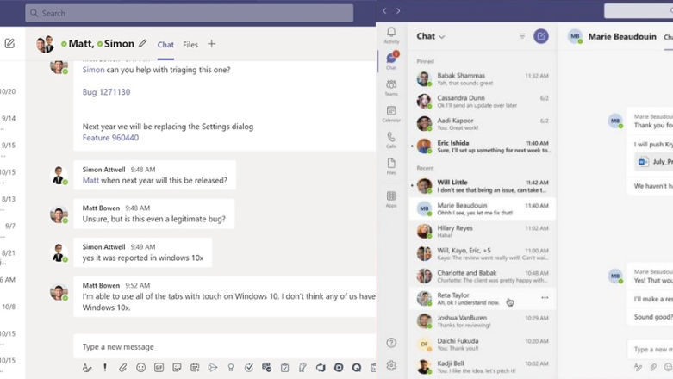Open Apps in the right window rail

(391, 199)
